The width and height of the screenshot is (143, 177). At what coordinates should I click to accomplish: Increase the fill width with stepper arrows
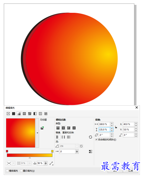point(112,124)
